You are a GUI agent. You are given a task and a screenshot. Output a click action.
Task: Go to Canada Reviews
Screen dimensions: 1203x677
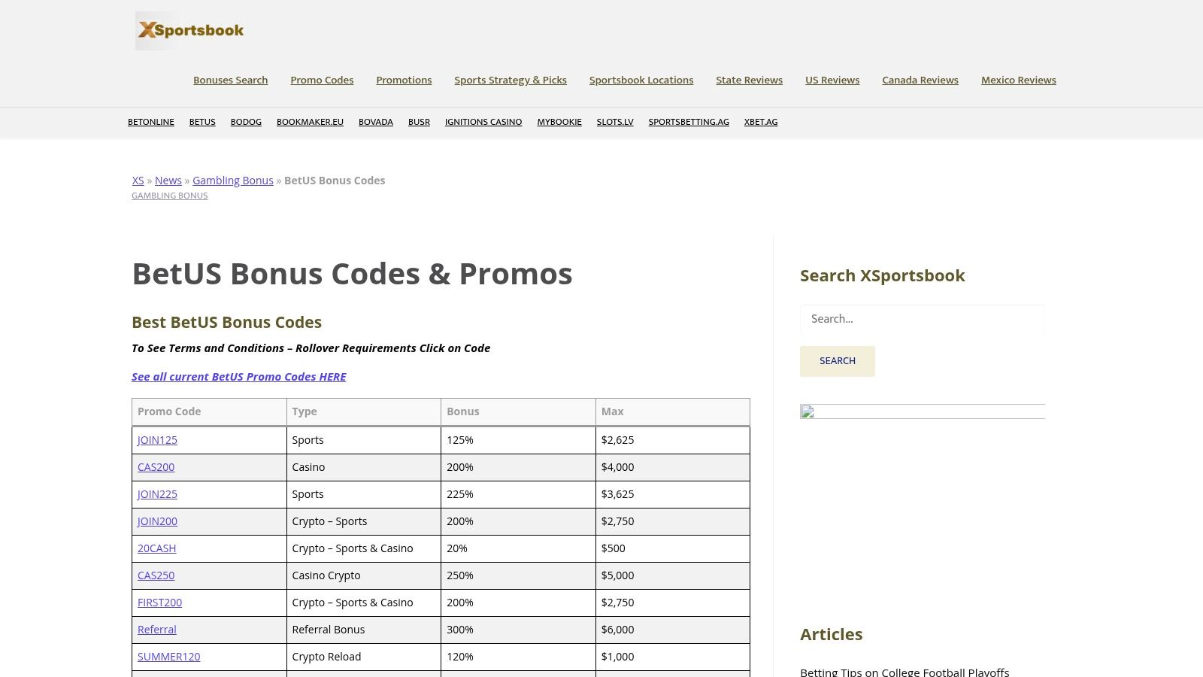[920, 80]
